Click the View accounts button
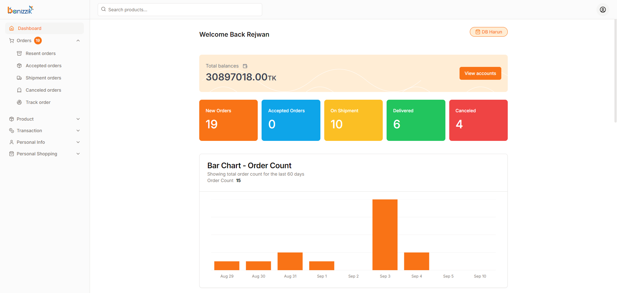The width and height of the screenshot is (617, 293). (480, 73)
